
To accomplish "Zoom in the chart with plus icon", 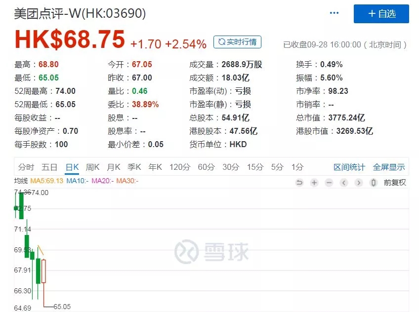I will (x=314, y=183).
